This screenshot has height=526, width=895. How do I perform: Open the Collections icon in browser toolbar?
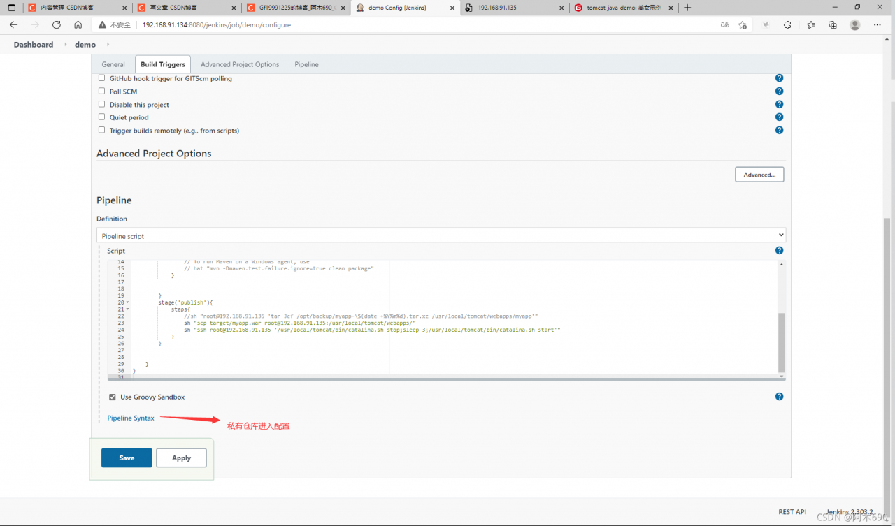click(x=833, y=24)
